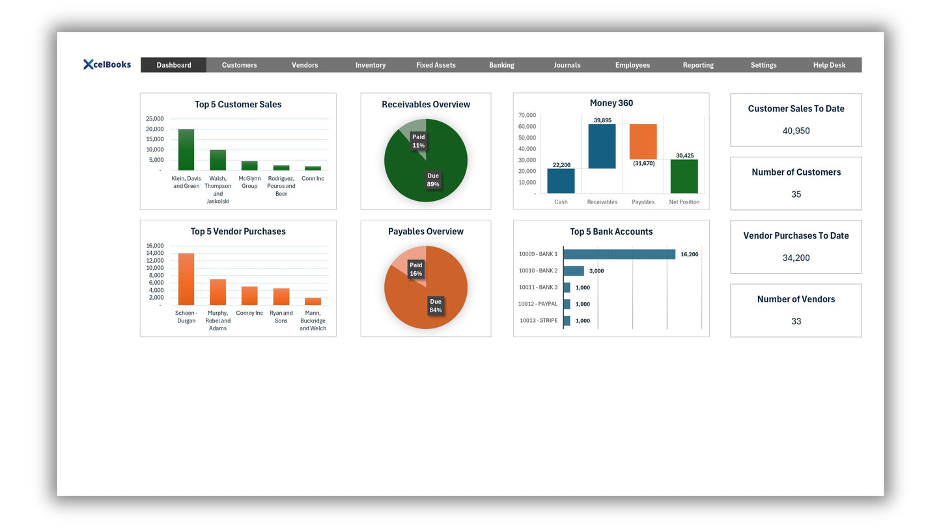
Task: Click the Conn Inc axis label
Action: [x=313, y=178]
